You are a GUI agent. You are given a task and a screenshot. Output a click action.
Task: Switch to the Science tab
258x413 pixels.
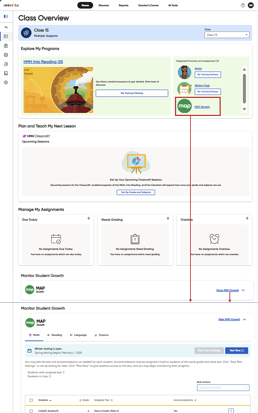(x=102, y=335)
